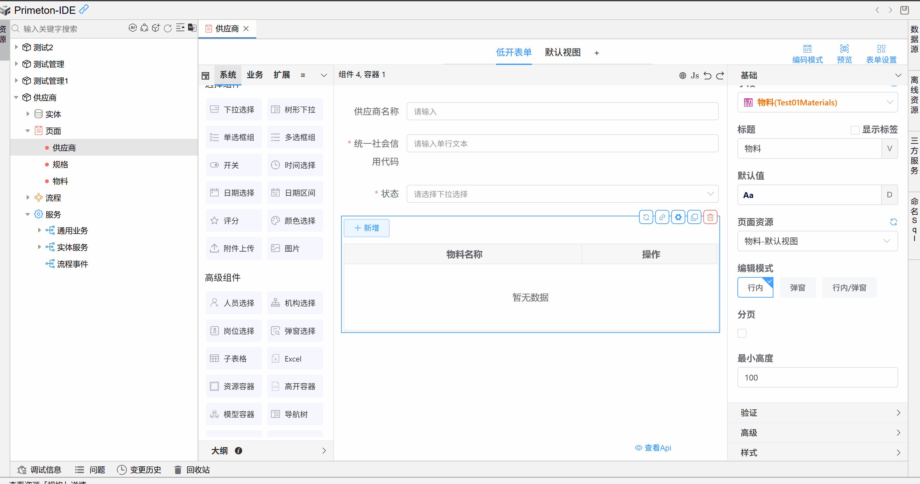Screen dimensions: 920x484
Task: Click the refresh icon in the resource toolbar
Action: point(168,28)
